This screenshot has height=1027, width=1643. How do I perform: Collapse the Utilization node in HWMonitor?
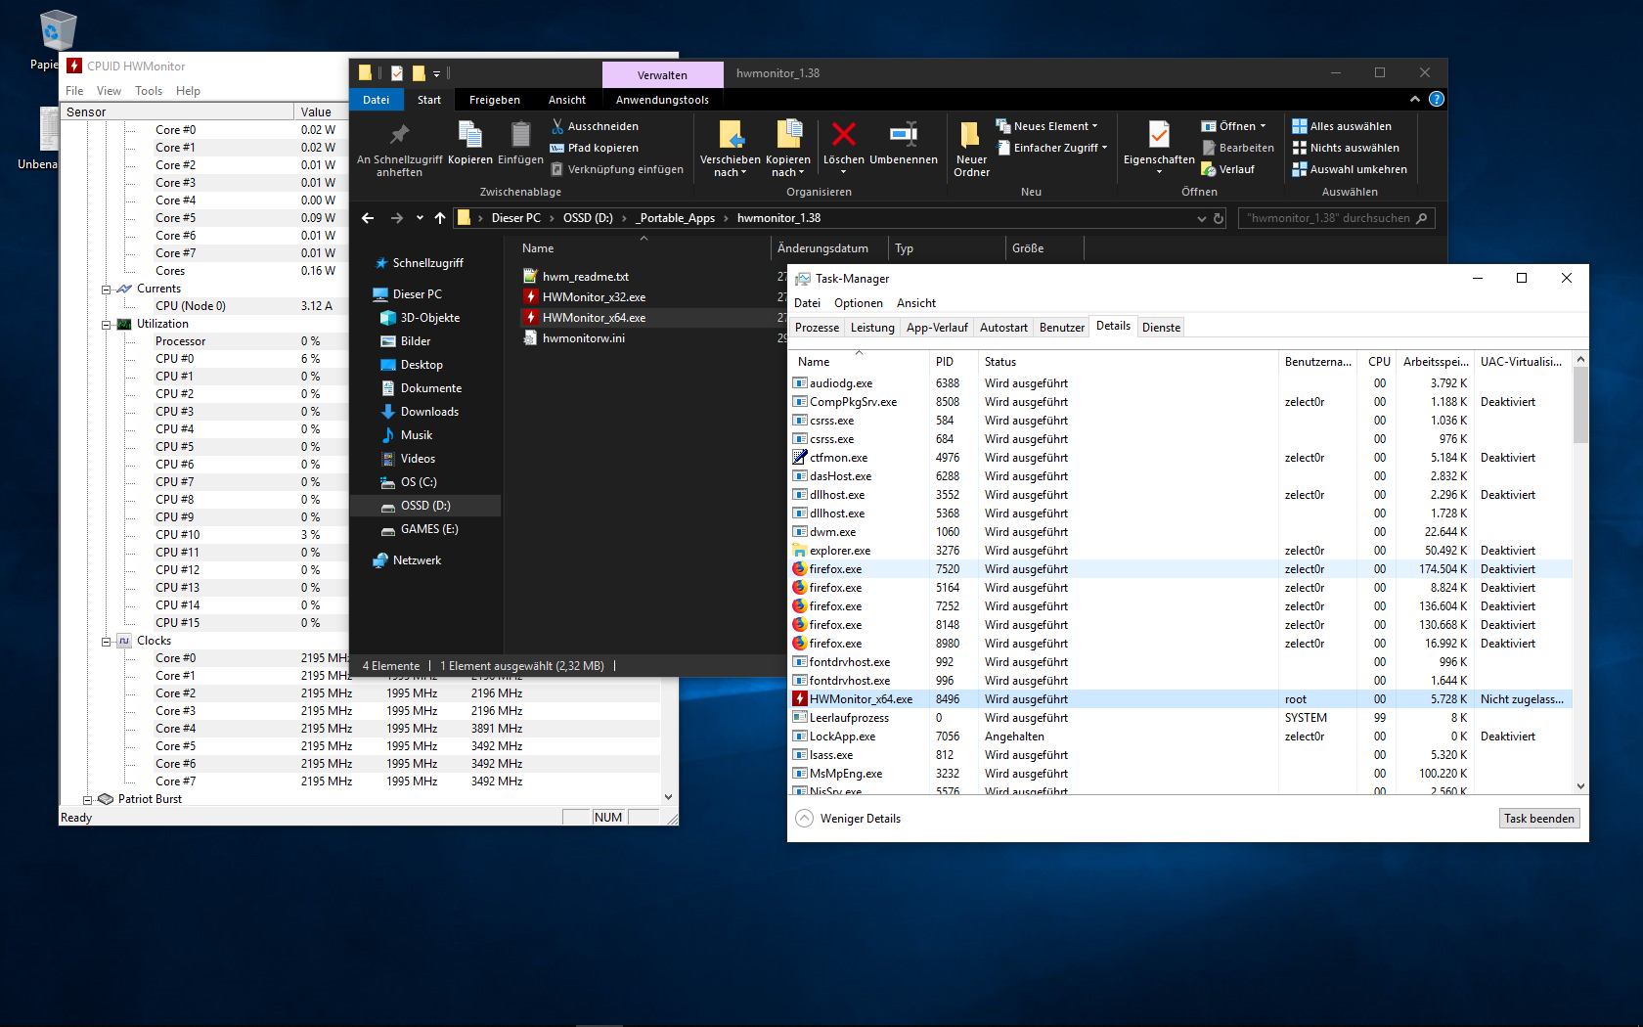tap(106, 324)
